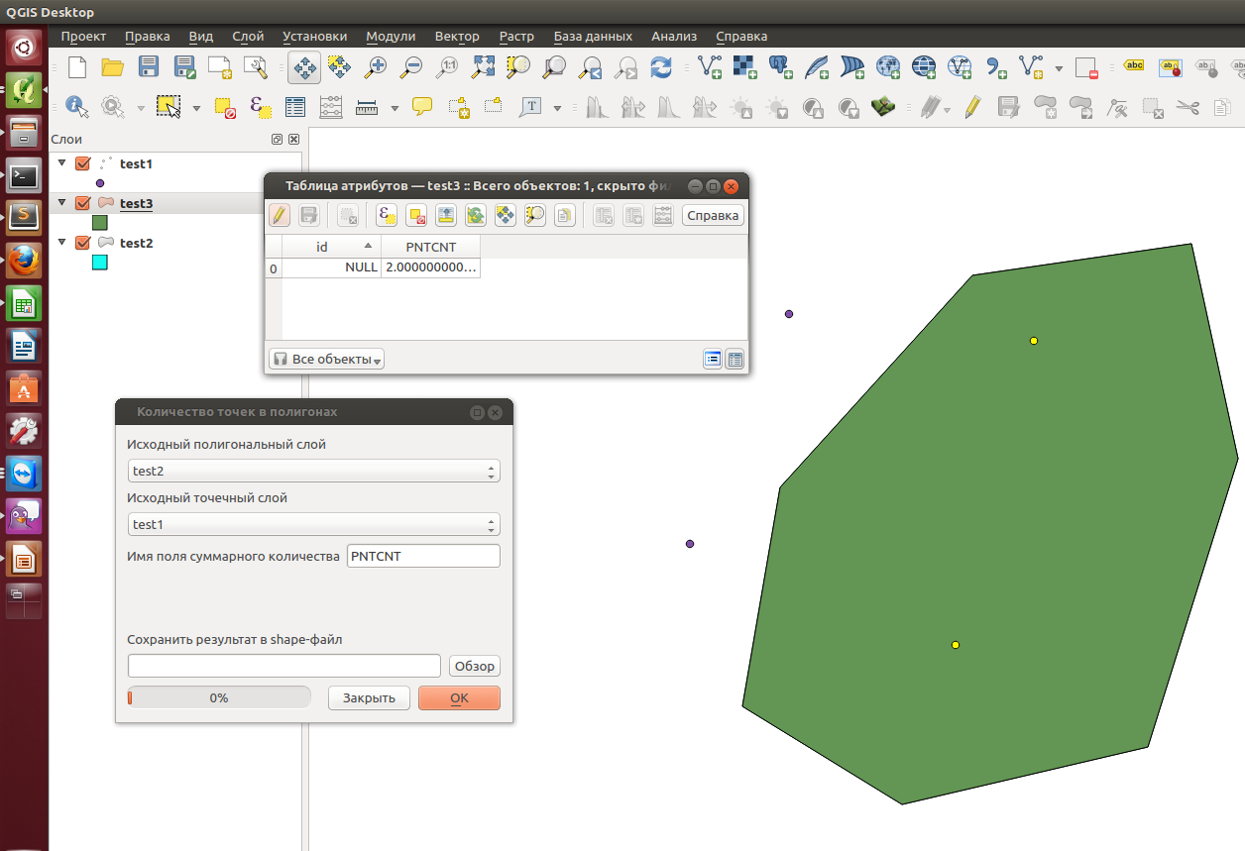Select the Measure ruler tool

(x=367, y=106)
